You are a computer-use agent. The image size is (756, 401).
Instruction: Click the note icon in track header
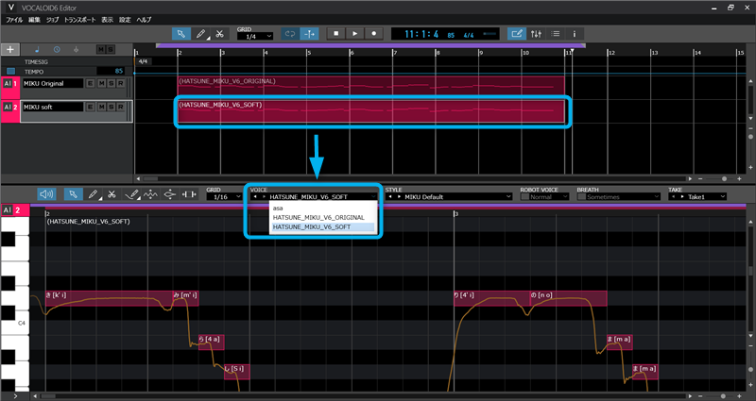(x=37, y=50)
